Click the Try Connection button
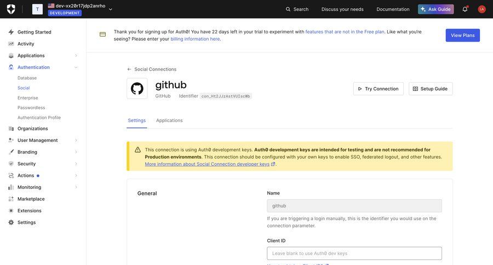The width and height of the screenshot is (493, 265). 378,89
